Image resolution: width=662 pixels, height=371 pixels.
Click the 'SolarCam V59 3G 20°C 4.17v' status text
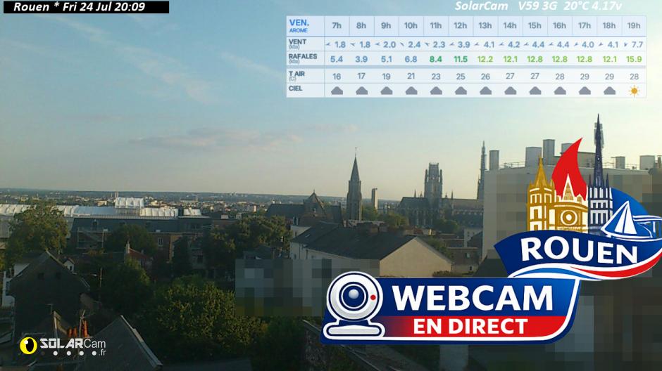538,6
